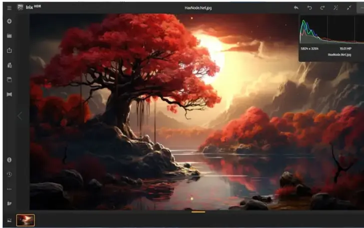
Task: Open the hamburger menu
Action: click(x=9, y=8)
